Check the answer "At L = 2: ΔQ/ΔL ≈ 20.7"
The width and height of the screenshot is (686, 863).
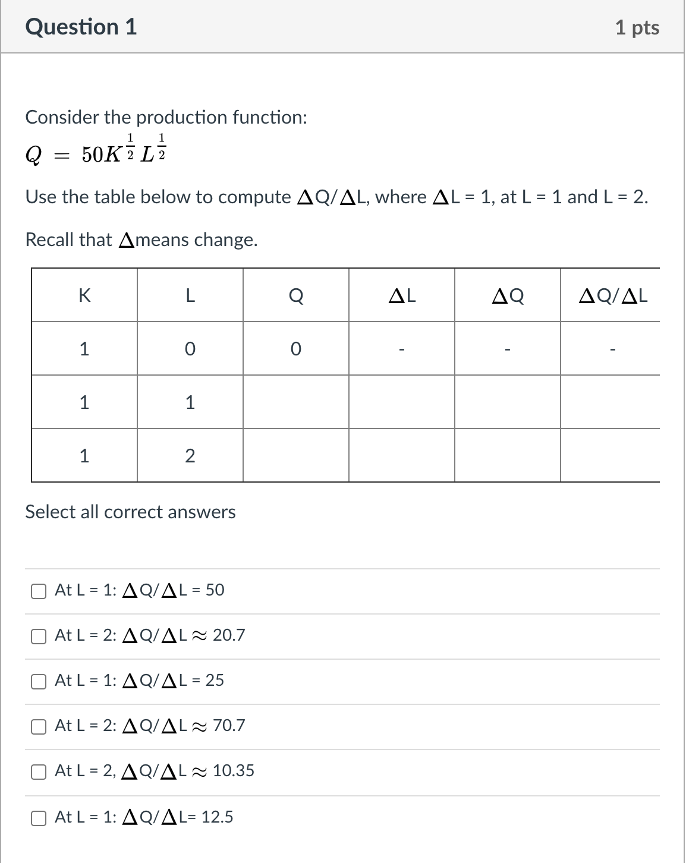click(x=39, y=636)
